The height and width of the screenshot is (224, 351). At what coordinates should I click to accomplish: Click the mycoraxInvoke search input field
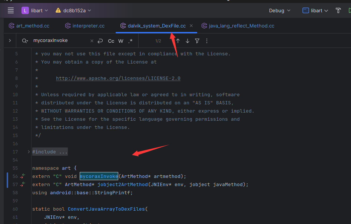coord(59,40)
